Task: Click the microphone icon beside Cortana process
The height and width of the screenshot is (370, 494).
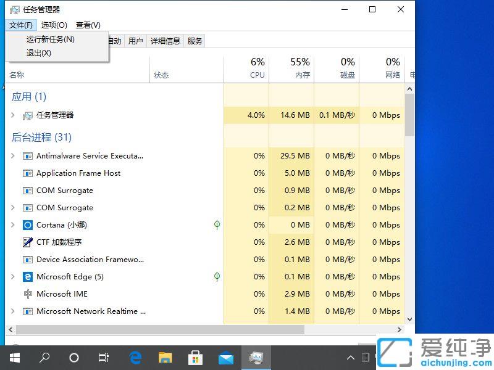Action: 217,225
